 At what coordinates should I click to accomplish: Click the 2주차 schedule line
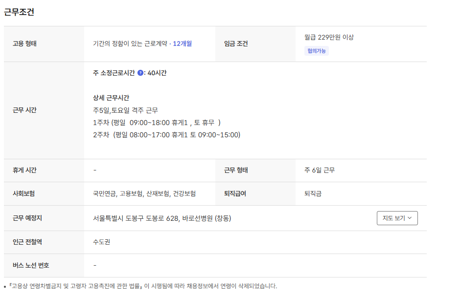pos(166,135)
